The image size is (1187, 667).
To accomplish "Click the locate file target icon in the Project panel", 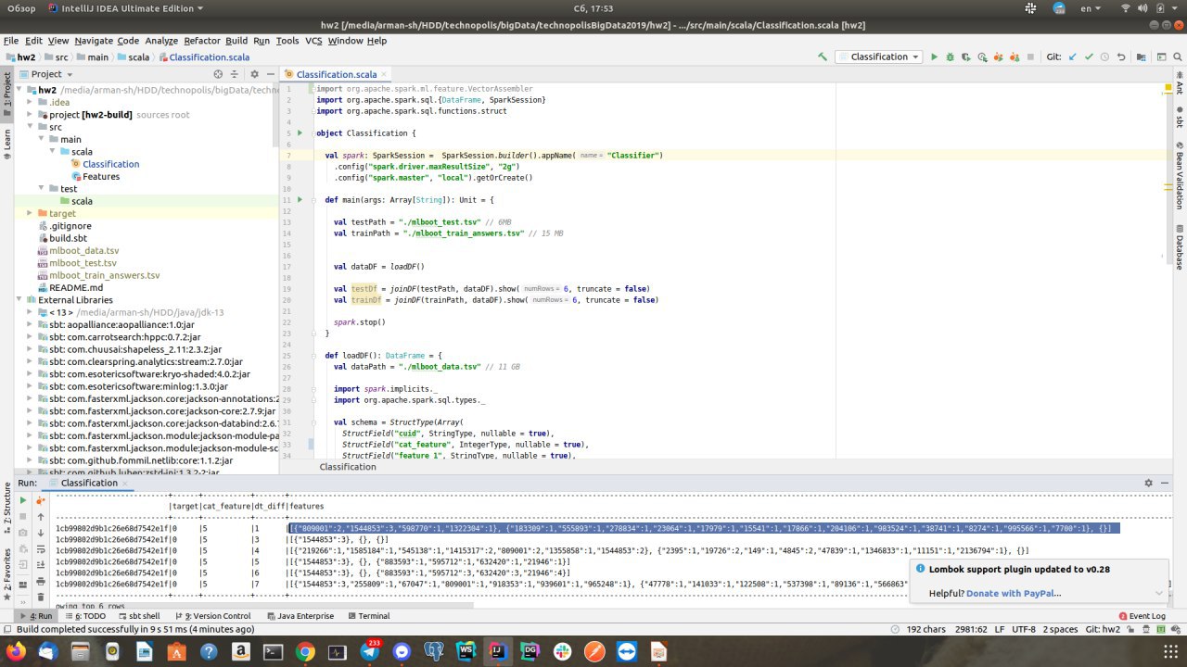I will point(219,74).
